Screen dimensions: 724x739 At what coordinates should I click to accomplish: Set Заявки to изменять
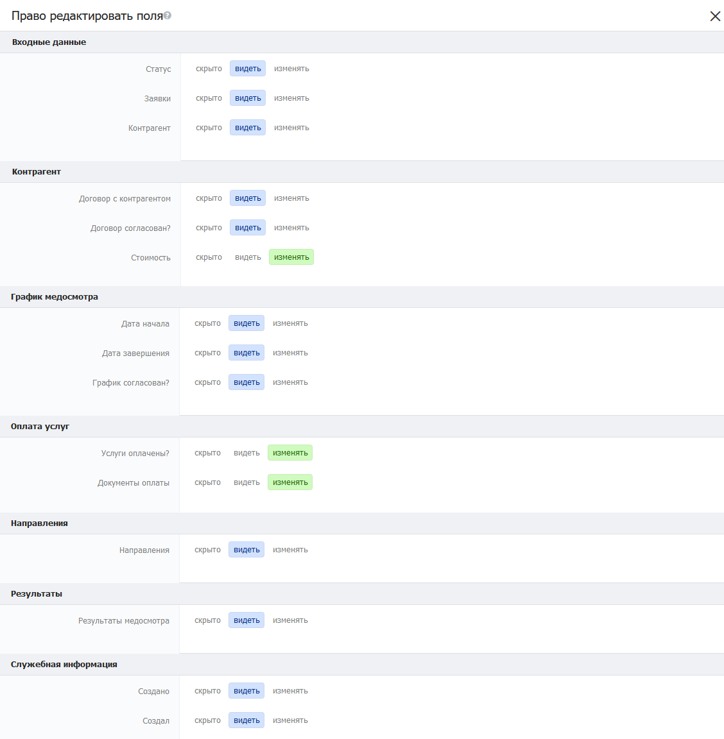coord(291,98)
